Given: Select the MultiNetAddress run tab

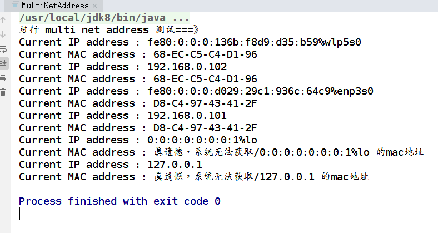Looking at the screenshot, I should coord(54,6).
